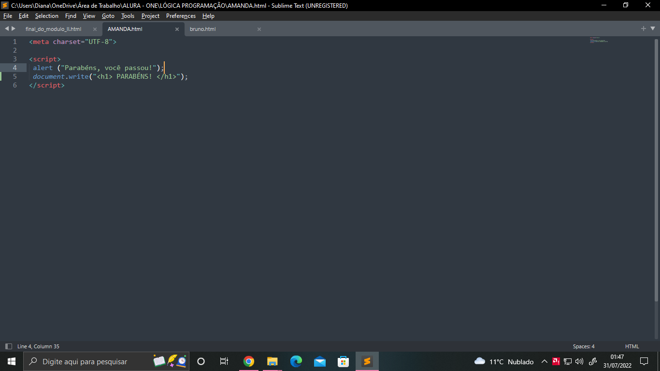Click the closing script tag
The image size is (660, 371).
47,85
